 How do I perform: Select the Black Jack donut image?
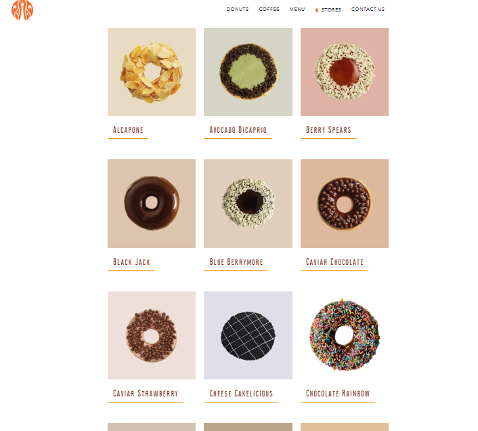pos(152,203)
